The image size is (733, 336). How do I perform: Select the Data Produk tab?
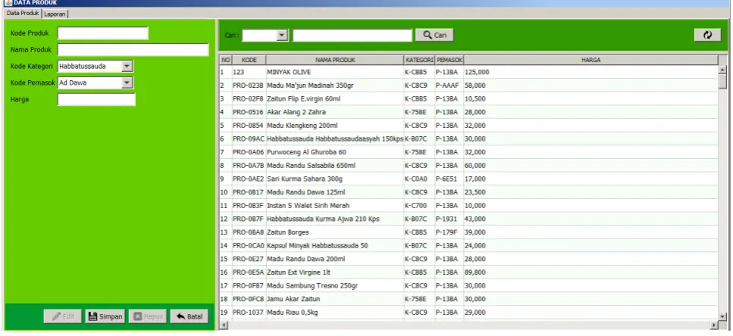pyautogui.click(x=23, y=14)
